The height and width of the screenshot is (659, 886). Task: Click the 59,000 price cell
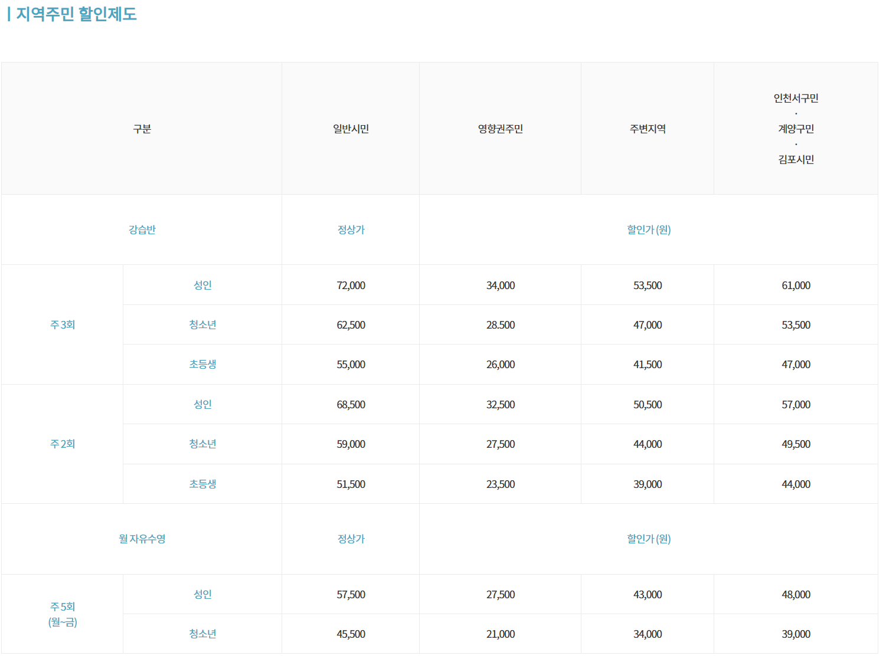351,444
